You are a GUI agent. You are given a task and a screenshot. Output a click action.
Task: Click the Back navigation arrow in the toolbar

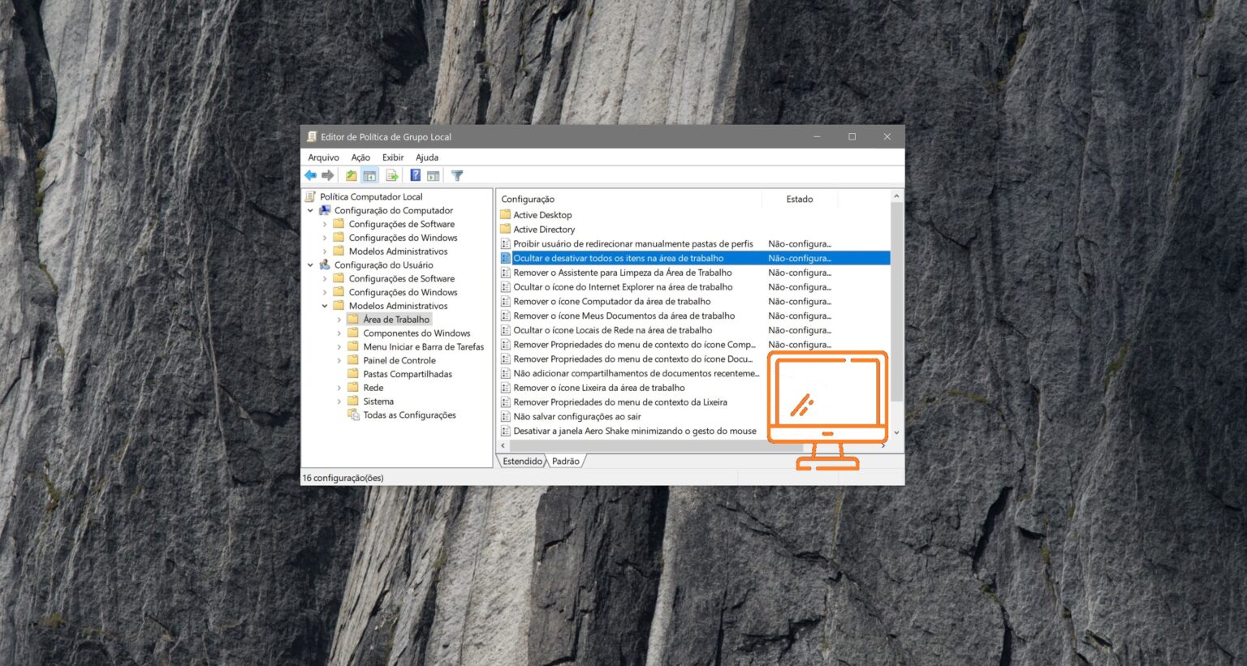click(x=310, y=174)
